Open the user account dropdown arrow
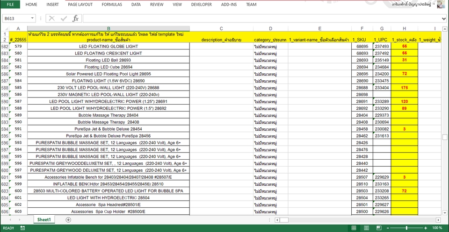 point(434,4)
